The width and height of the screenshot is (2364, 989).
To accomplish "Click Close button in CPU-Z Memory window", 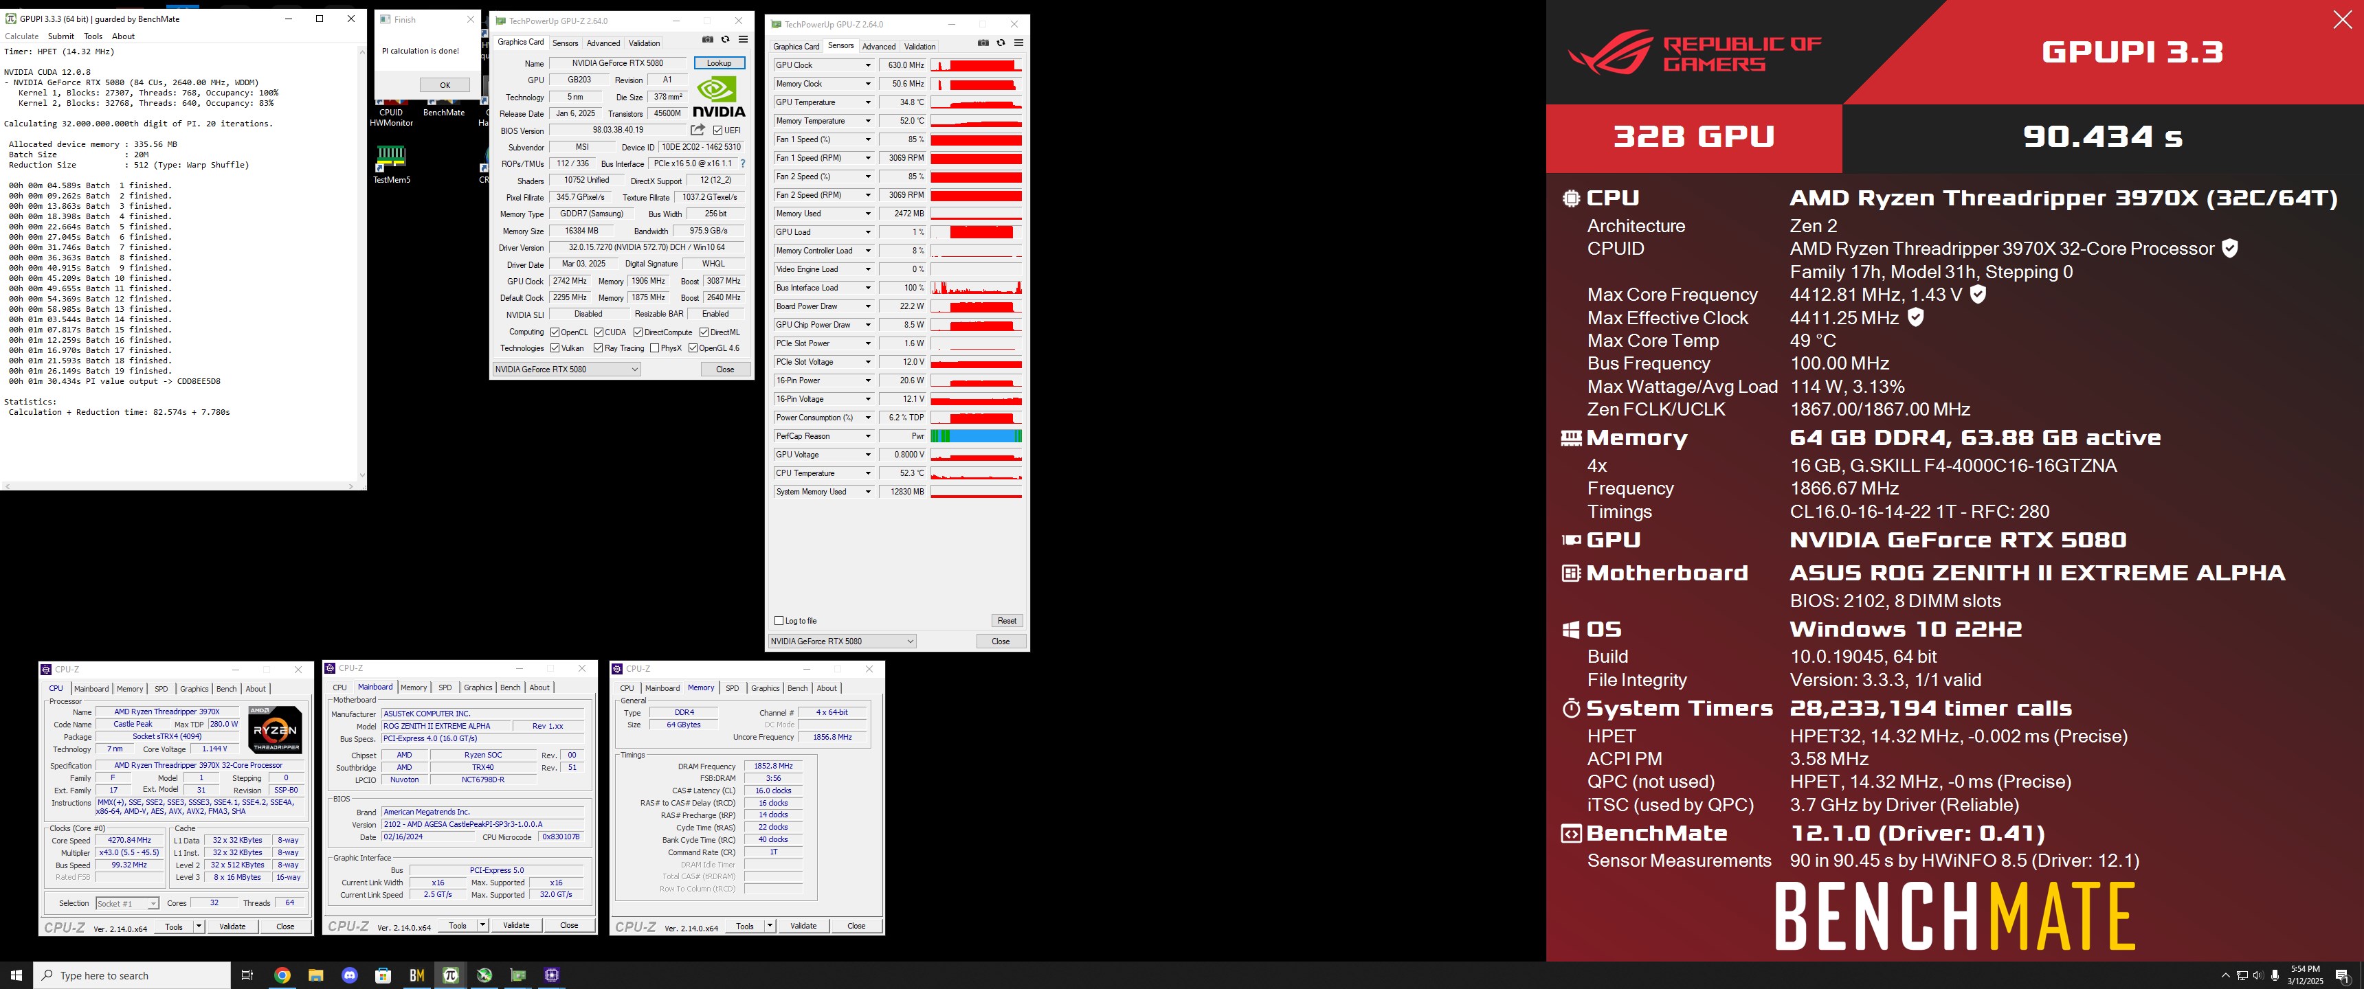I will coord(856,926).
